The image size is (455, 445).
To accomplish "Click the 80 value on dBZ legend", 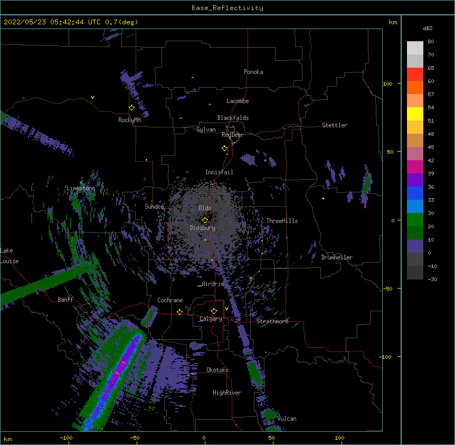I will (x=431, y=42).
